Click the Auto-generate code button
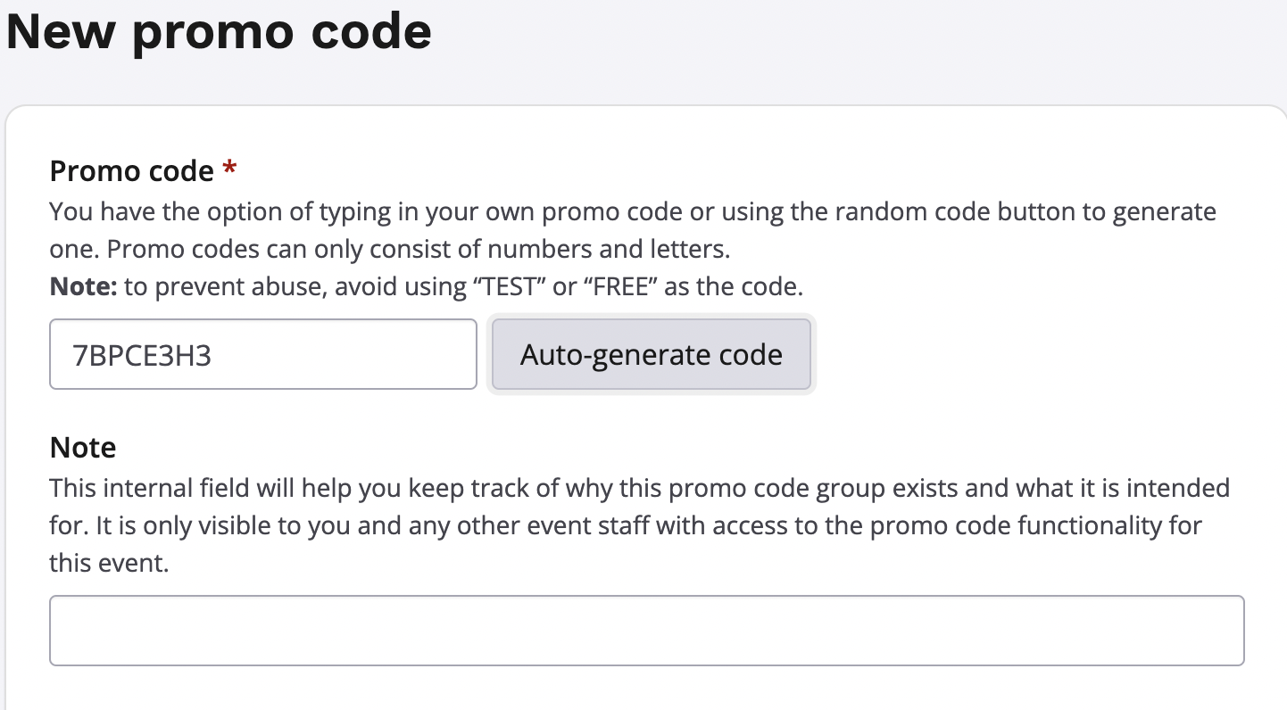 coord(651,355)
